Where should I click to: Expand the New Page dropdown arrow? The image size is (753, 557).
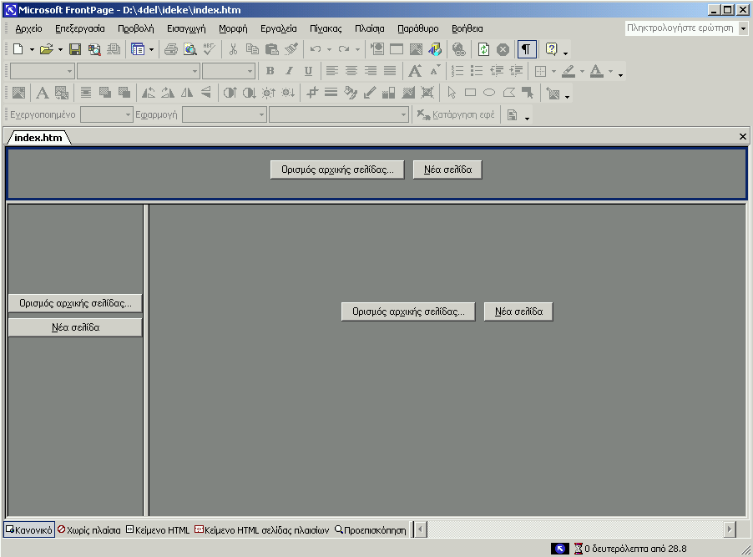pyautogui.click(x=32, y=49)
